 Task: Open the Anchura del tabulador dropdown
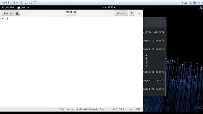click(x=90, y=109)
